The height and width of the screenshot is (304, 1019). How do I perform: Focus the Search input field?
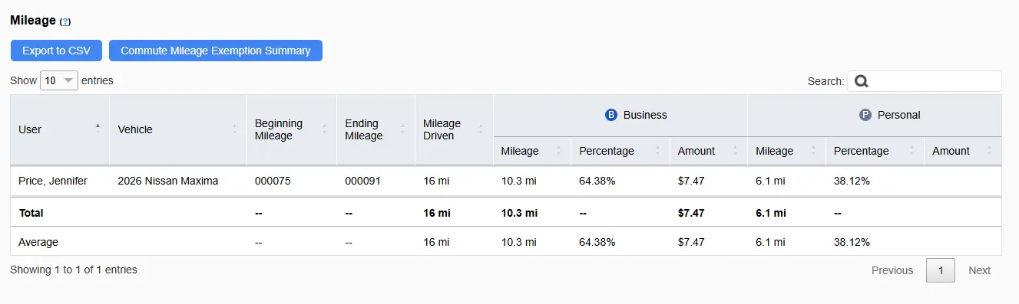[x=924, y=81]
